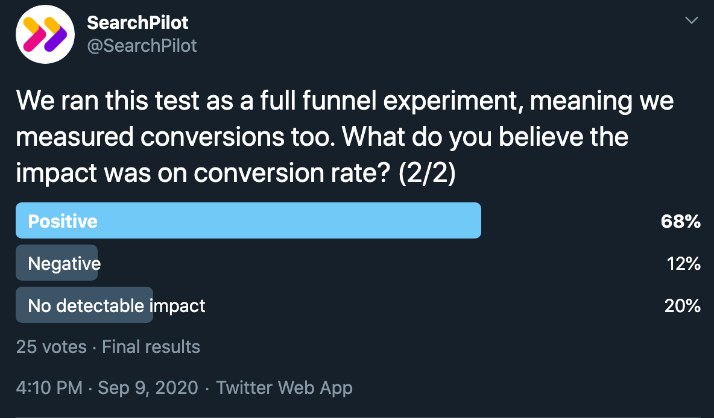
Task: Click the pink arrow in the SearchPilot logo
Action: click(35, 34)
